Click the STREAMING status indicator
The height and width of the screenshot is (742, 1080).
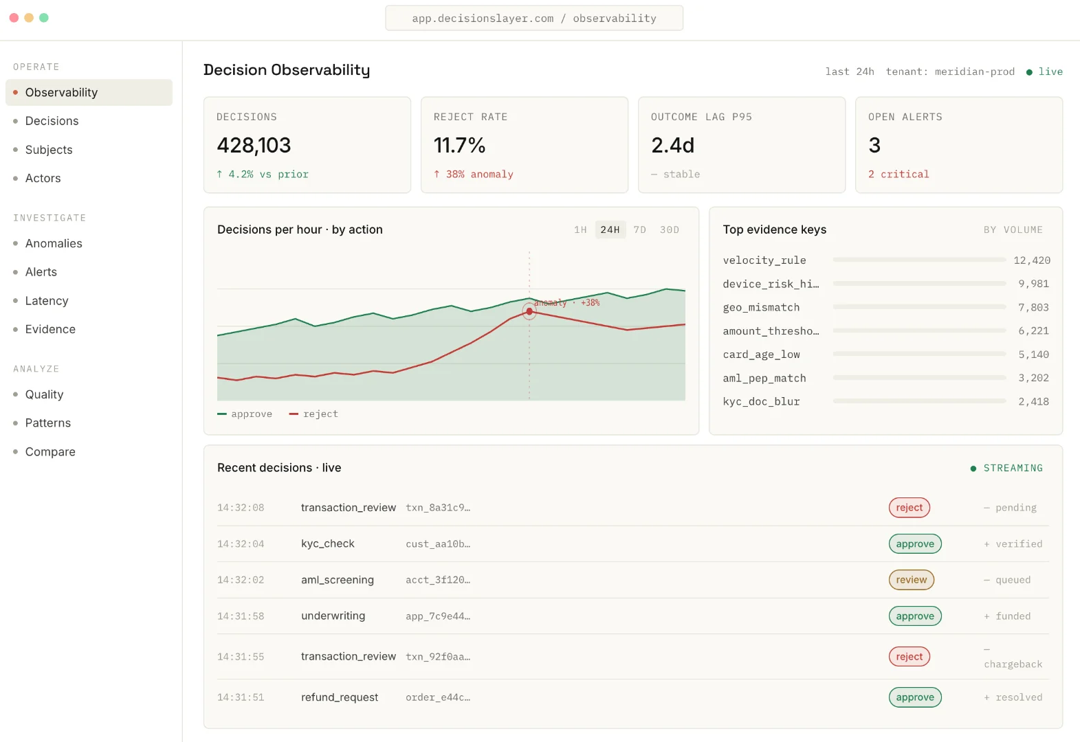[1006, 469]
